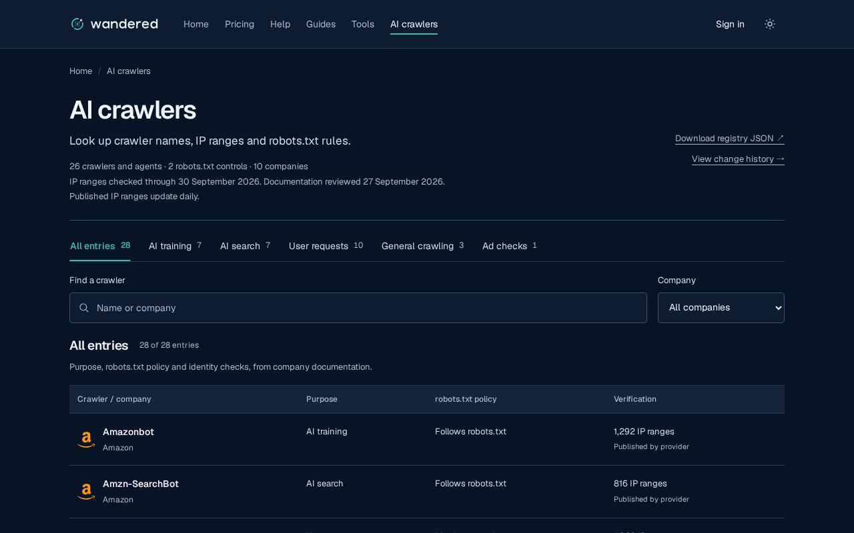The height and width of the screenshot is (533, 854).
Task: Open the Home navigation item
Action: click(x=196, y=24)
